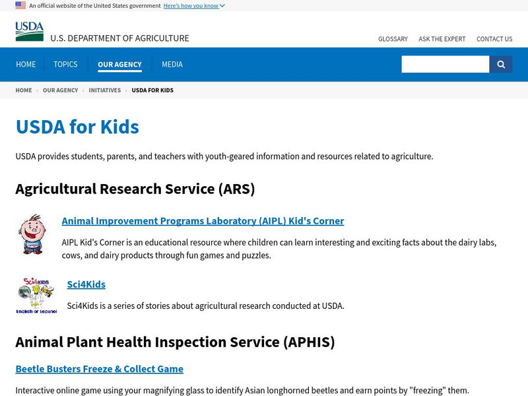
Task: Click the USDA logo in the header
Action: [29, 31]
